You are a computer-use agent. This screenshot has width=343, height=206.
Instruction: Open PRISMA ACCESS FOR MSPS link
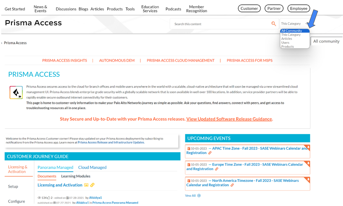pyautogui.click(x=250, y=60)
